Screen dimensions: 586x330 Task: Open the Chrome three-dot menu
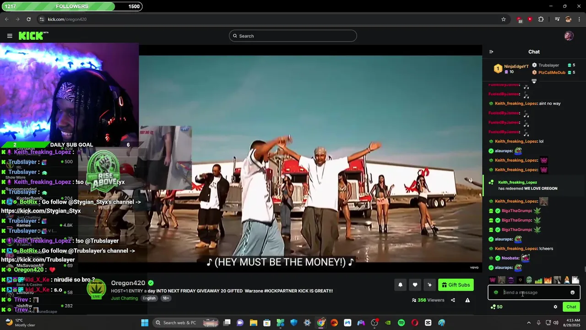579,19
